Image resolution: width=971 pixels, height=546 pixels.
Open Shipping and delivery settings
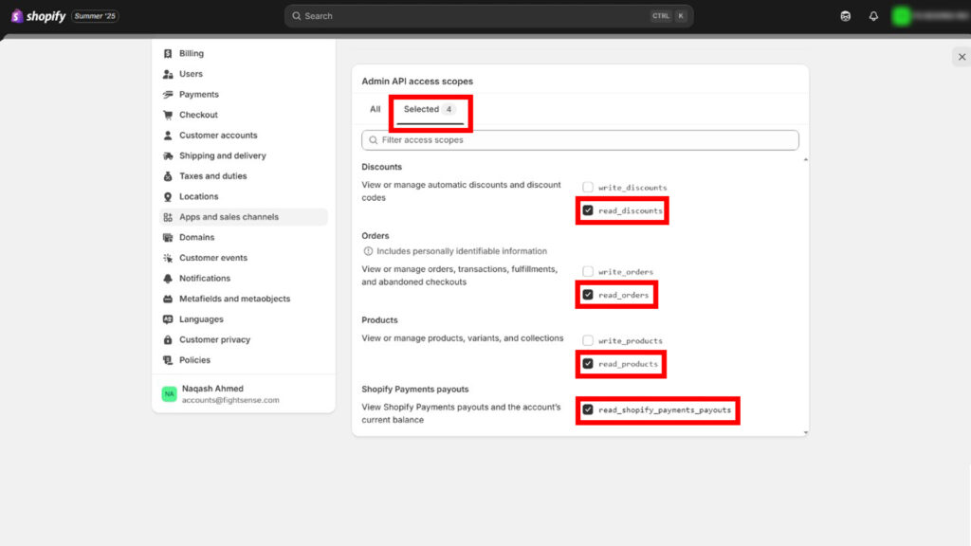pyautogui.click(x=222, y=156)
